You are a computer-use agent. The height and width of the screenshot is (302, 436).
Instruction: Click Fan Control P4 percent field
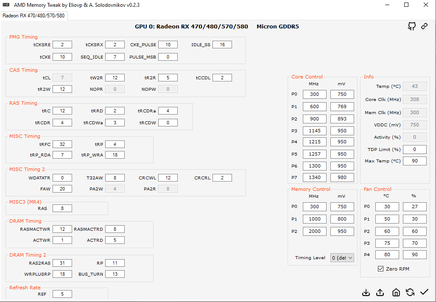[x=415, y=254]
